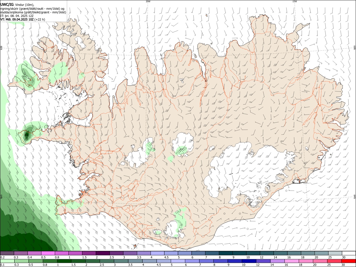Click the darkest purple swatch labeled 2 in the upper legend row
Viewport: 356px width, 267px height.
click(103, 253)
